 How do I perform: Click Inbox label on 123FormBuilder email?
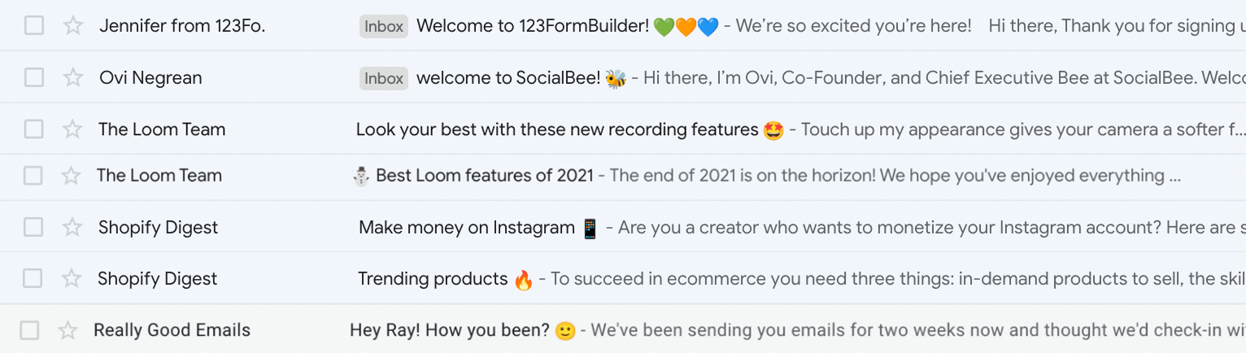pos(384,26)
